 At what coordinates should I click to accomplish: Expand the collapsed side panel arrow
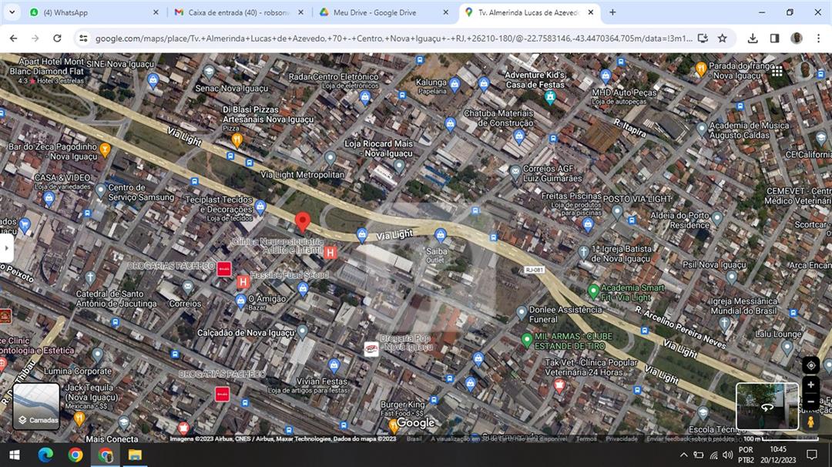tap(6, 248)
